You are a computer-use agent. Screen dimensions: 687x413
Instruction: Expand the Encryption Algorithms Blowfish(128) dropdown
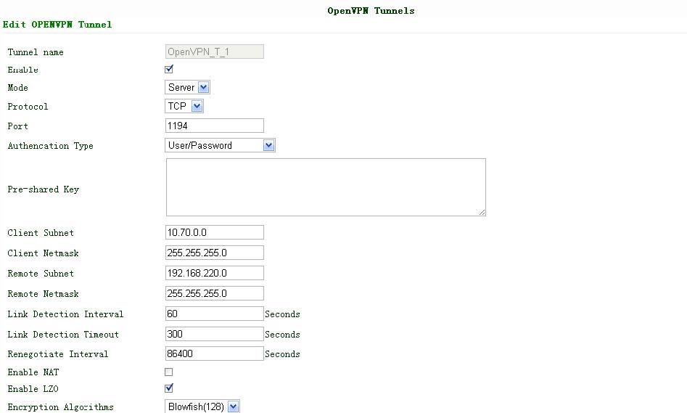[202, 407]
